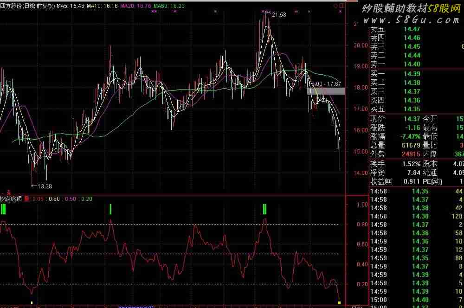Image resolution: width=464 pixels, height=308 pixels.
Task: Click the 现价 current price value 14.37
Action: tap(412, 119)
